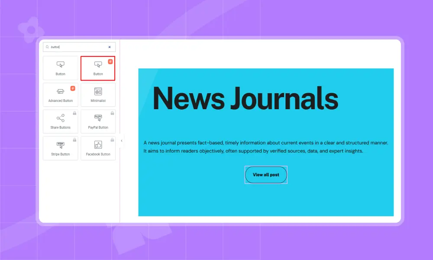Select the Share Buttons widget
The height and width of the screenshot is (260, 433).
(x=61, y=121)
